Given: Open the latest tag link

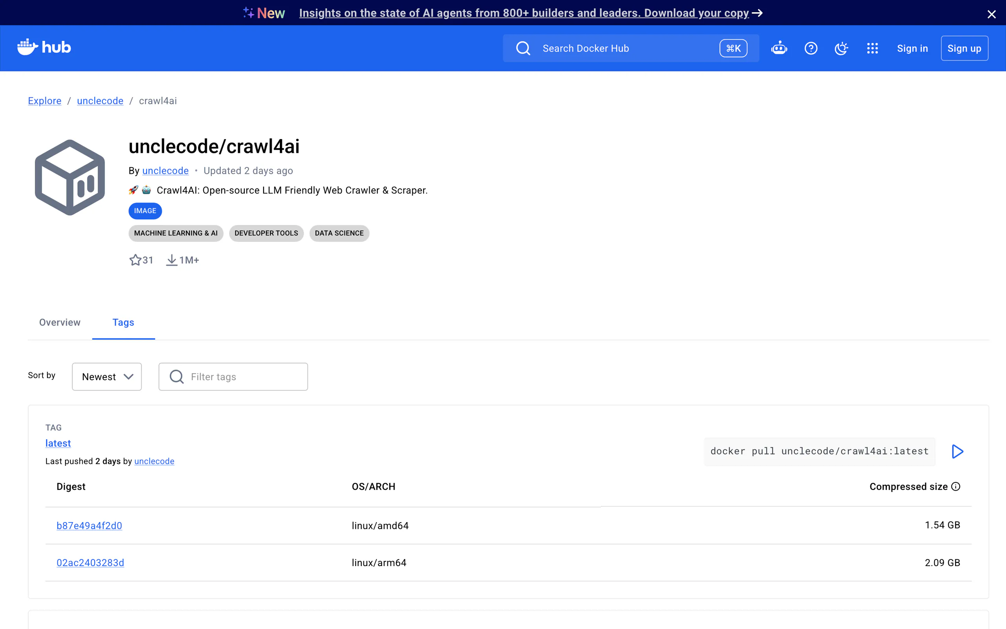Looking at the screenshot, I should [58, 443].
